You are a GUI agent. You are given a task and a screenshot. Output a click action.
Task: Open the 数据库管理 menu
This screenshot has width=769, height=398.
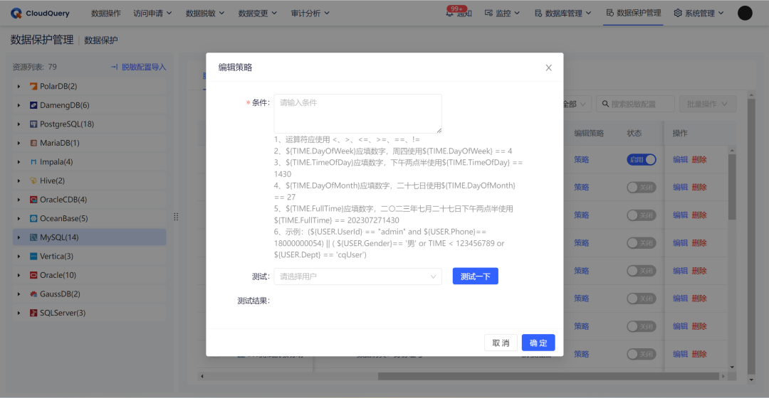point(563,14)
